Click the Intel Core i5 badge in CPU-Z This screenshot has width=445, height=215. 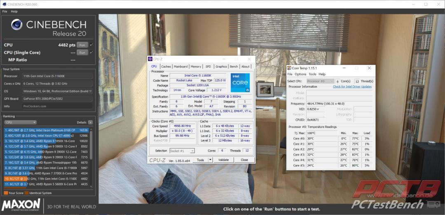point(240,82)
